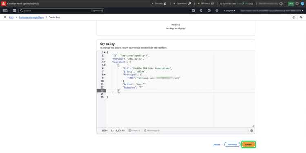Toggle the side navigation hamburger menu
The image size is (306, 153).
coord(5,18)
